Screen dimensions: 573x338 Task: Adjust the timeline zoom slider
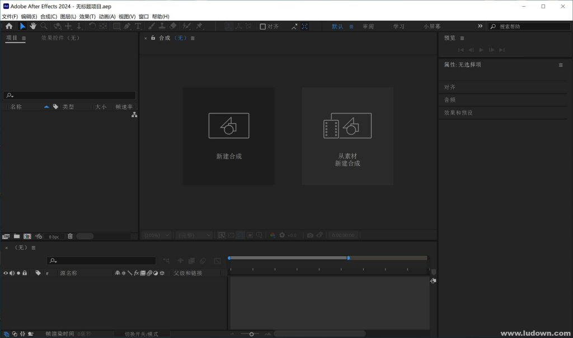251,334
